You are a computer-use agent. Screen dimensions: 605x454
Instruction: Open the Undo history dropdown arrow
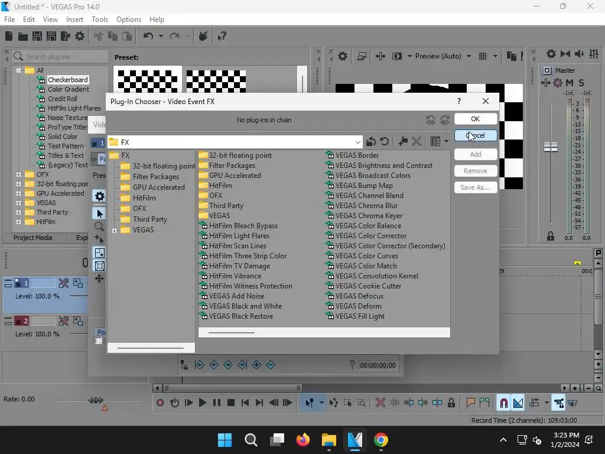(161, 36)
